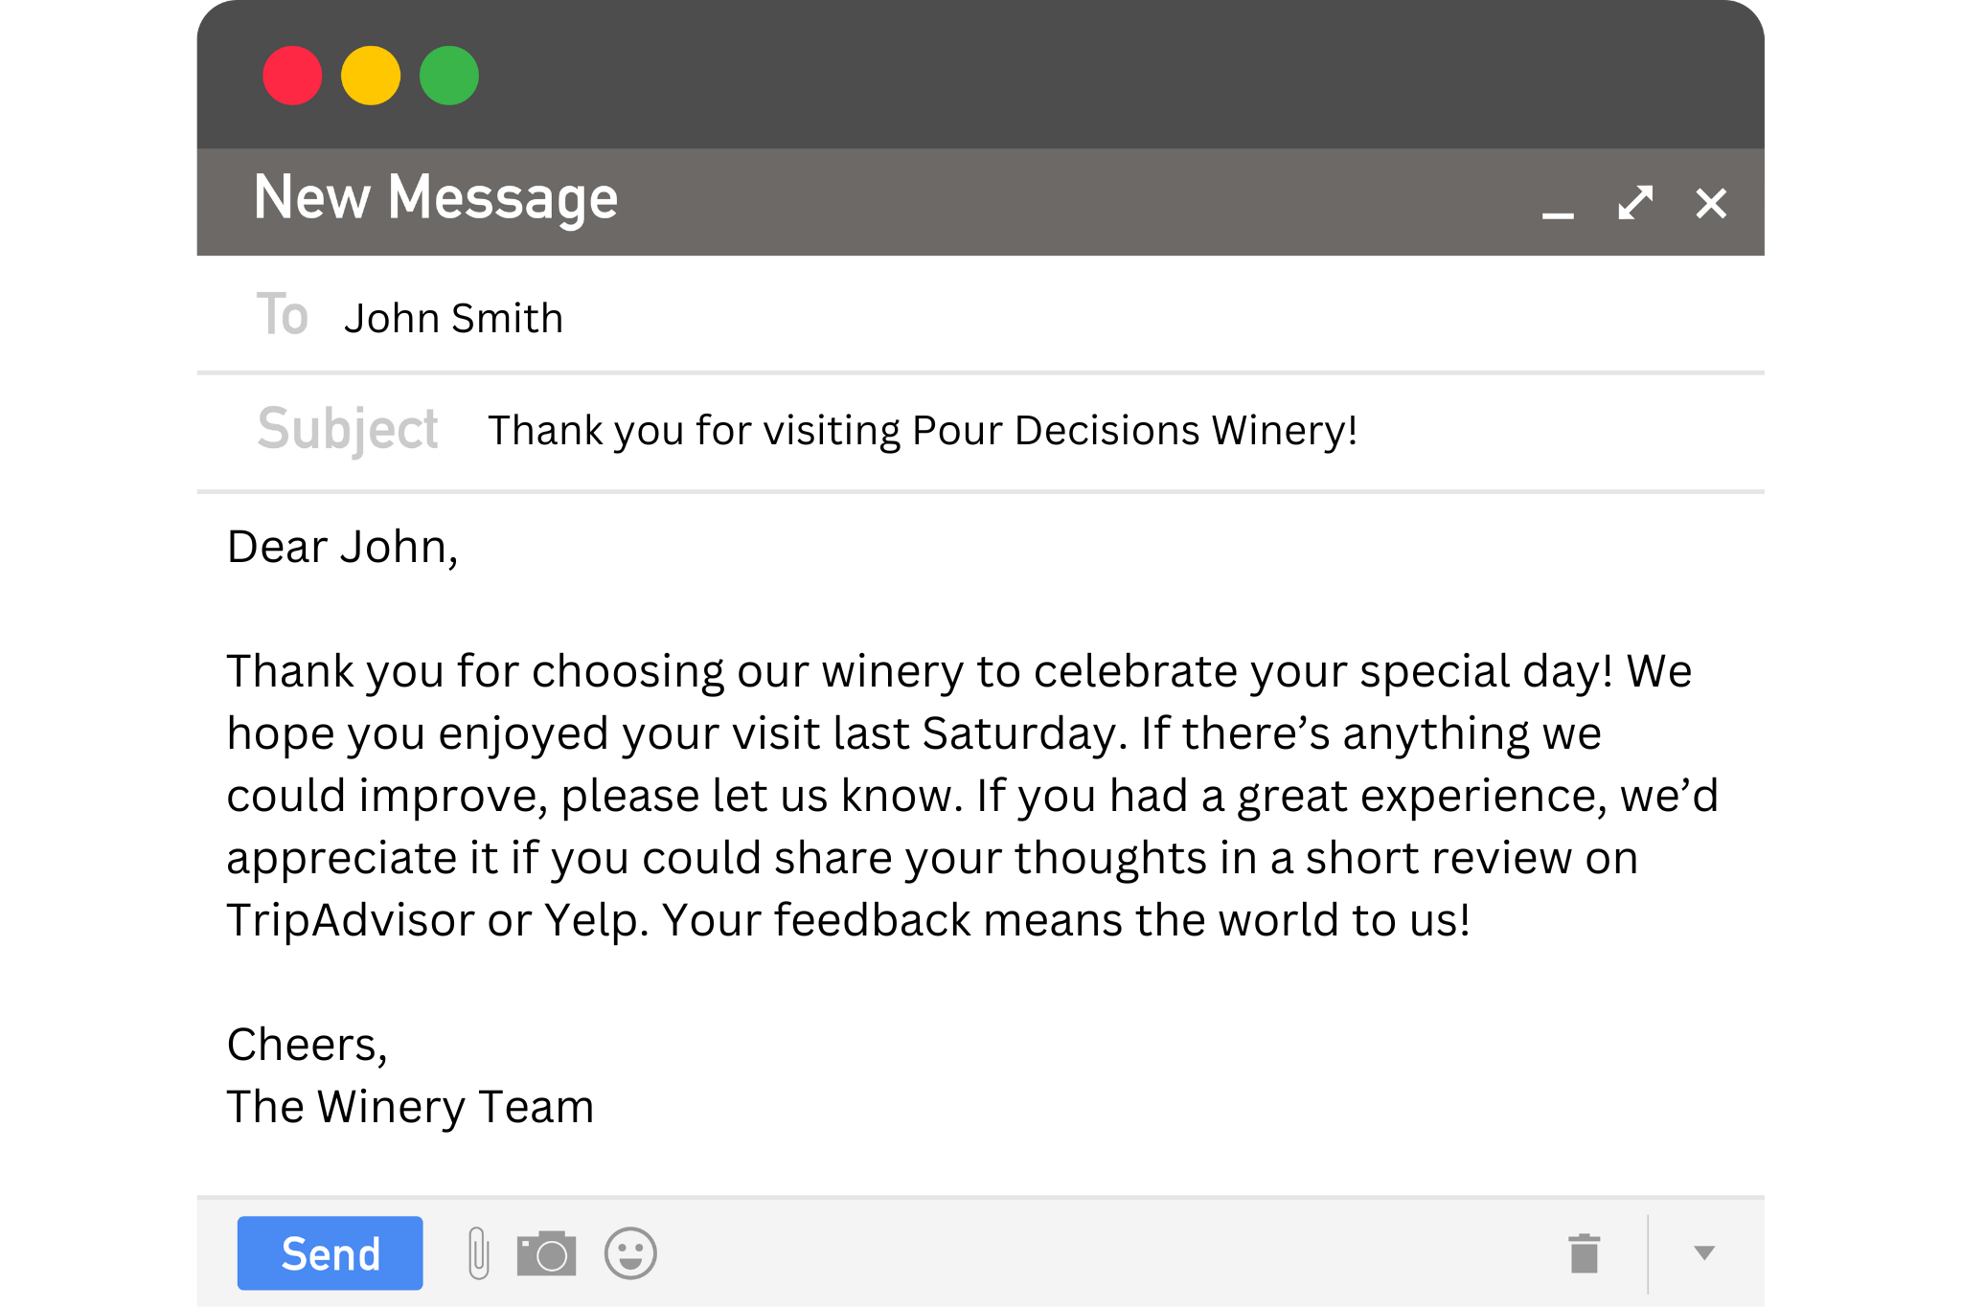Open the emoji picker smiley icon
Screen dimensions: 1962x1307
click(630, 1253)
